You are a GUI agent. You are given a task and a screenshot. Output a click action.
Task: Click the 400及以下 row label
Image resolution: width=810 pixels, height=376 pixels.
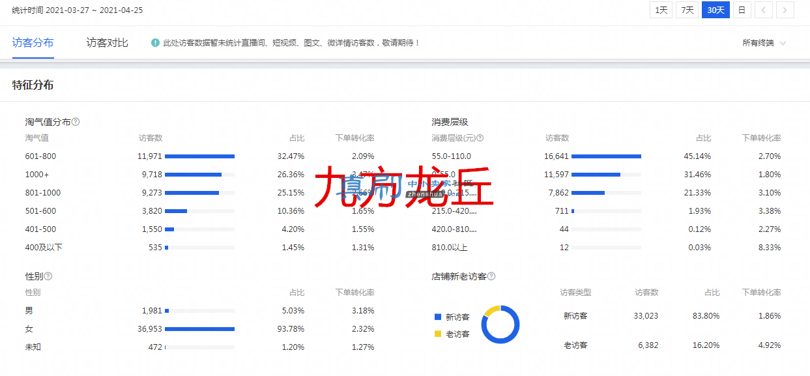pyautogui.click(x=44, y=248)
